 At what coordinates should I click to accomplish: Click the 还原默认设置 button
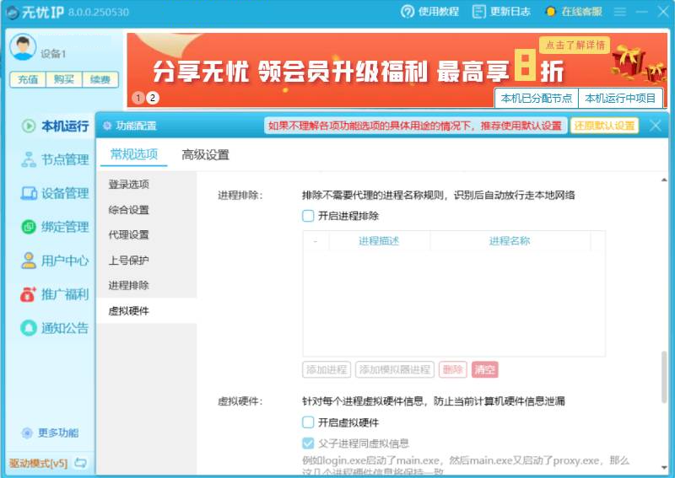(x=604, y=126)
